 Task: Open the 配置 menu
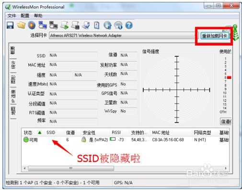pos(25,16)
